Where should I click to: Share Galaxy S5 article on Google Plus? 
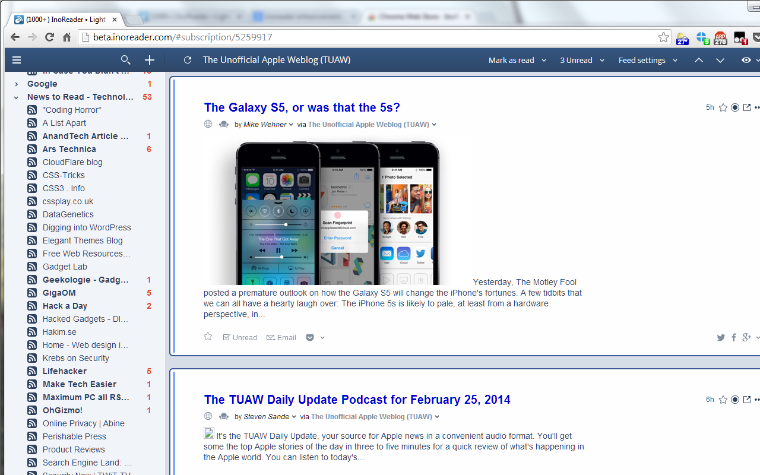click(747, 337)
